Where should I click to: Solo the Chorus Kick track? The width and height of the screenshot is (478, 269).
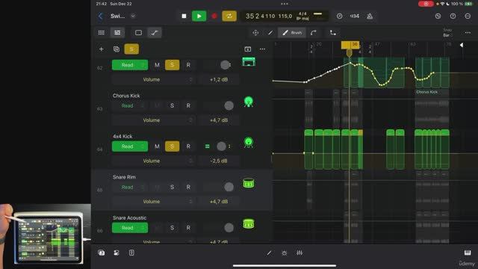click(x=173, y=106)
